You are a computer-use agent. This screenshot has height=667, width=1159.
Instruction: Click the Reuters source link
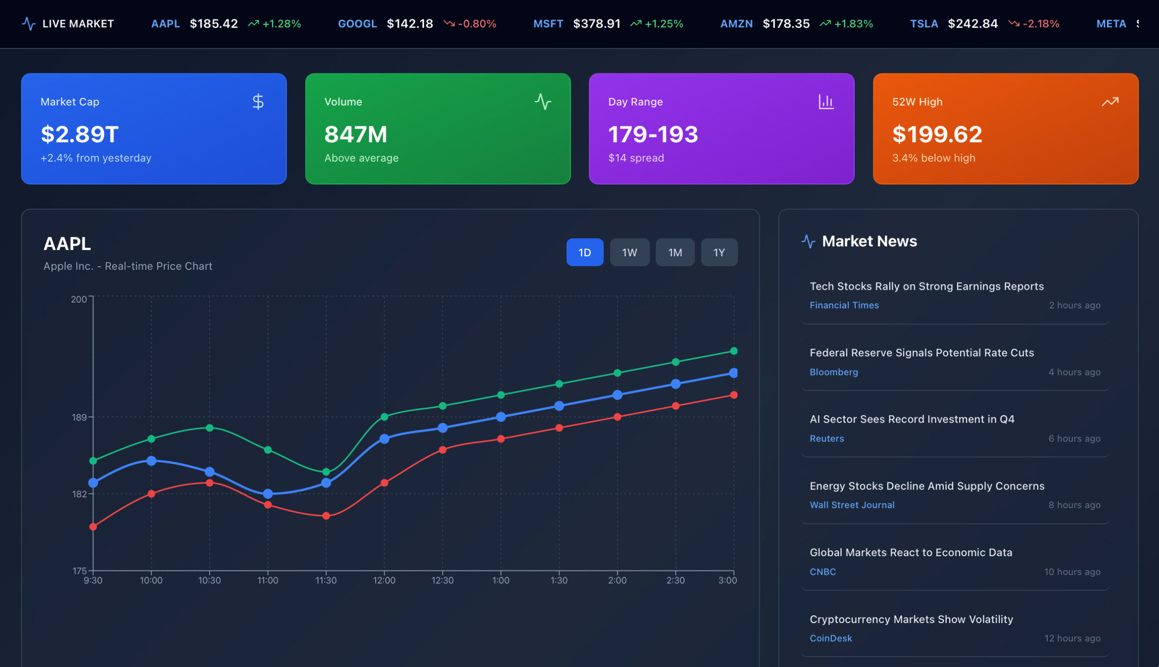click(827, 438)
